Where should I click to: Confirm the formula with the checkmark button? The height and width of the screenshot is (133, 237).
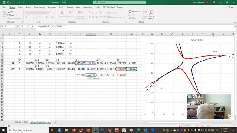point(27,26)
